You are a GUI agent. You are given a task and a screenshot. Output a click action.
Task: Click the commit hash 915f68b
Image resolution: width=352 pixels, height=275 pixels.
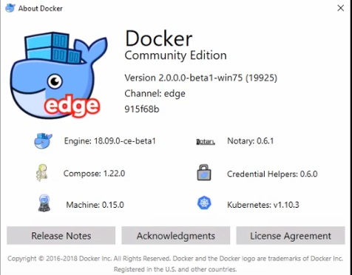point(142,109)
